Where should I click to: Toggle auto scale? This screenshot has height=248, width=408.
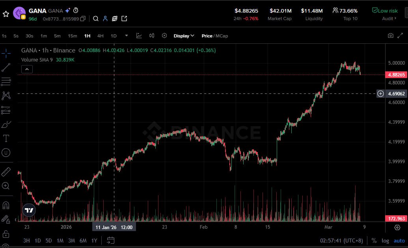[399, 241]
